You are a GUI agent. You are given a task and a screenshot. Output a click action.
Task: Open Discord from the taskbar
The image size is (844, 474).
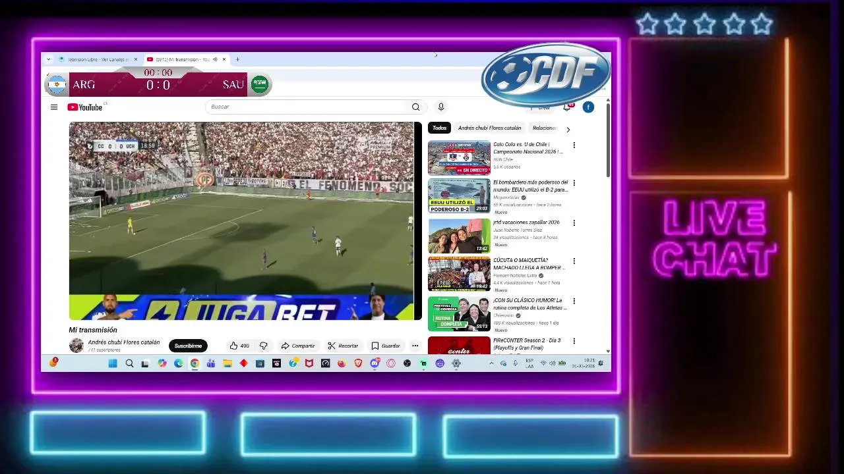pos(375,363)
